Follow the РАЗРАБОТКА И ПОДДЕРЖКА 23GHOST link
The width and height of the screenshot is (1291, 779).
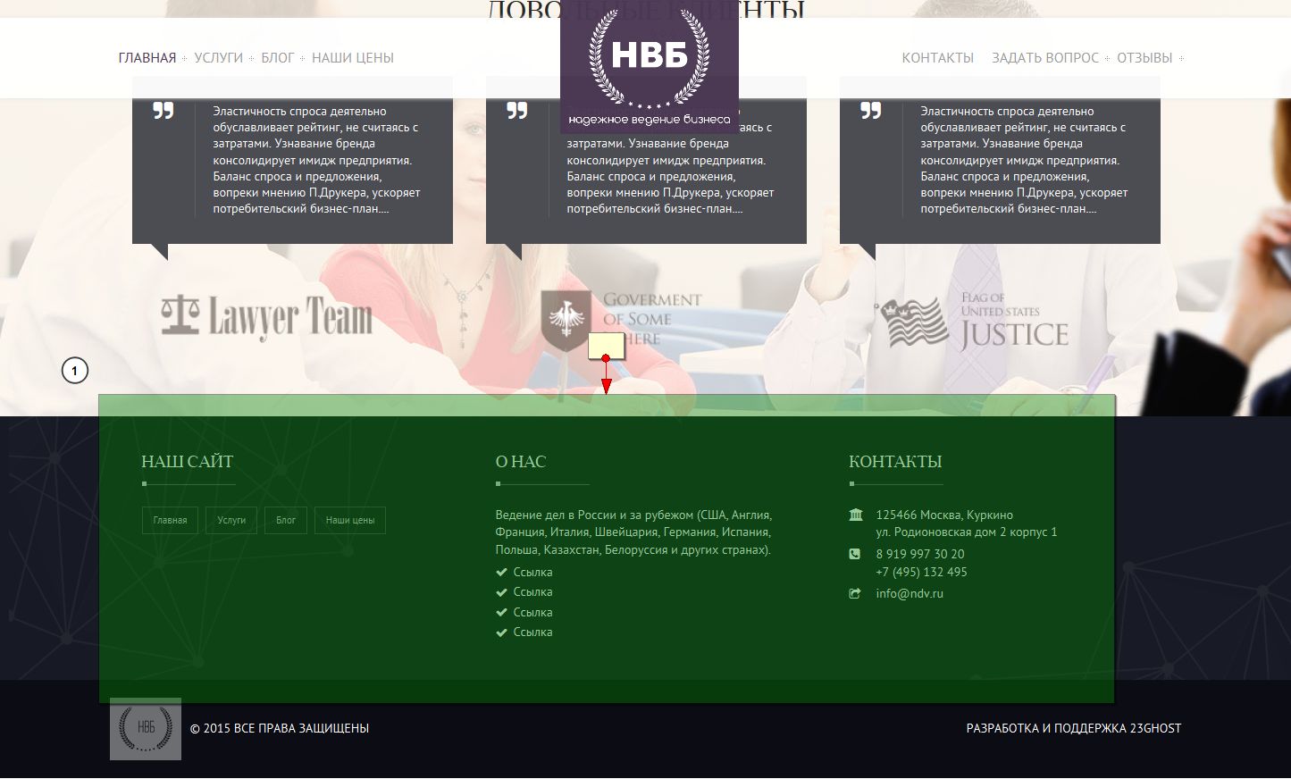(x=1074, y=728)
